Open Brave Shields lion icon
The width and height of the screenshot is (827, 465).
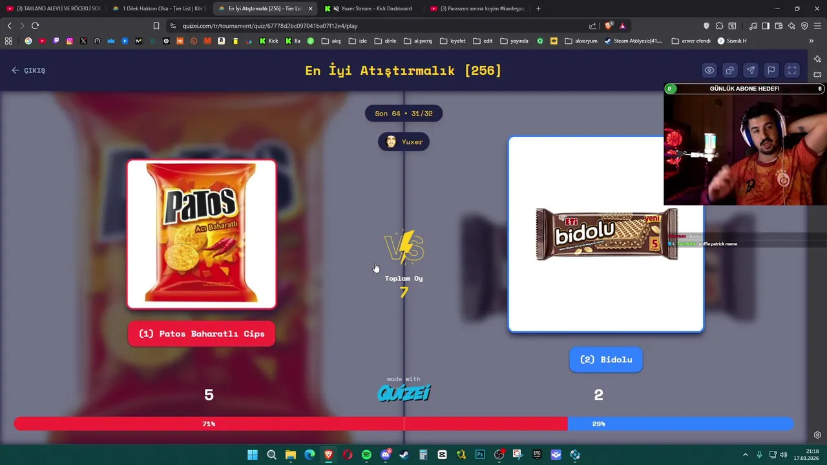pos(609,26)
